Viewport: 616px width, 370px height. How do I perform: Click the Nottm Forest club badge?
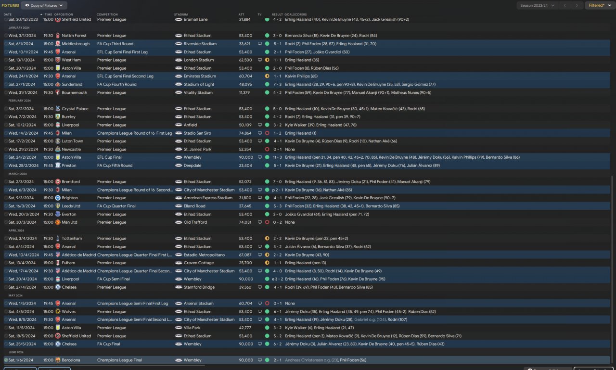click(58, 36)
